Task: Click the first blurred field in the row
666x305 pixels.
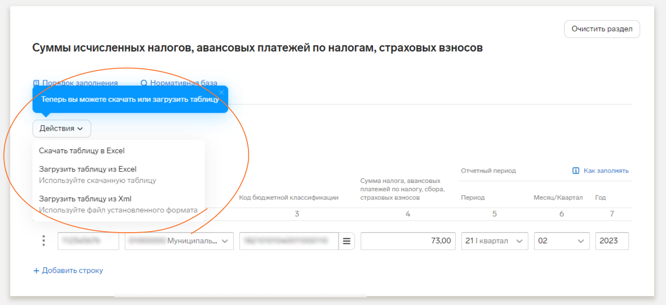Action: pyautogui.click(x=88, y=241)
